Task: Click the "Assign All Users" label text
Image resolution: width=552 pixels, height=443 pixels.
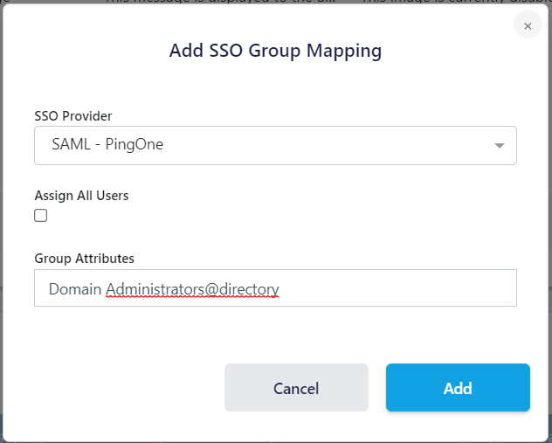Action: pos(81,196)
